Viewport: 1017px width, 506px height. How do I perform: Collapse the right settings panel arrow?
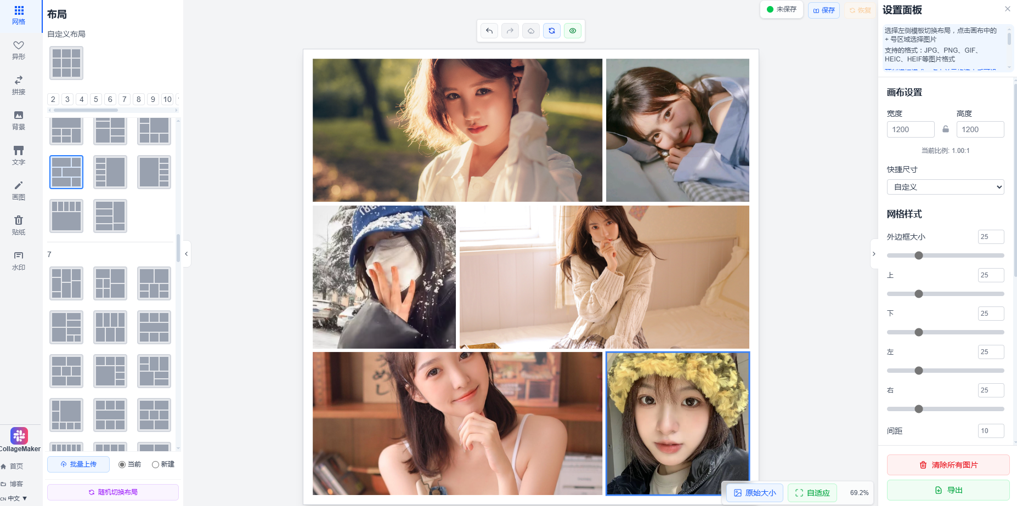pos(874,254)
